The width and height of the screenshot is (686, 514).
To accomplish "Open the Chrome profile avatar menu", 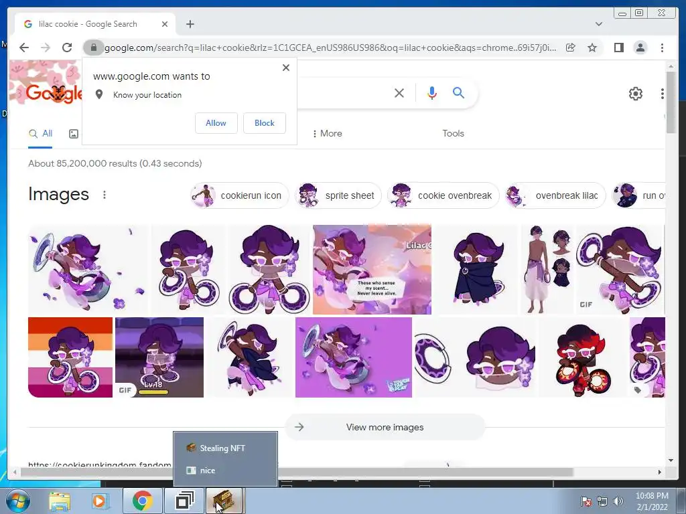I will pos(640,48).
